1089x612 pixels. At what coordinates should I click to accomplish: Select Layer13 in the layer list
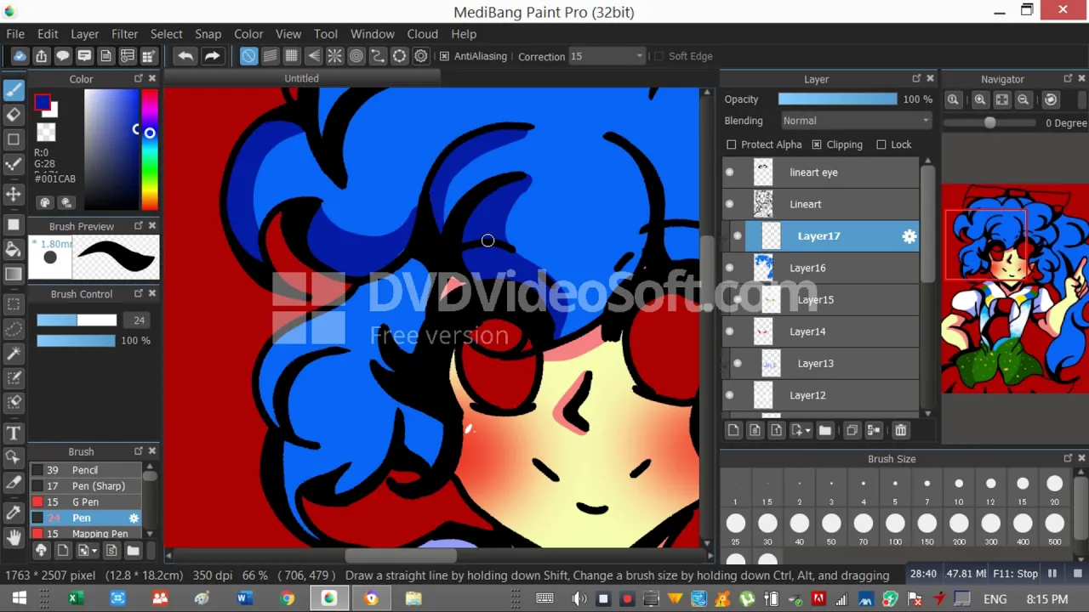point(821,364)
